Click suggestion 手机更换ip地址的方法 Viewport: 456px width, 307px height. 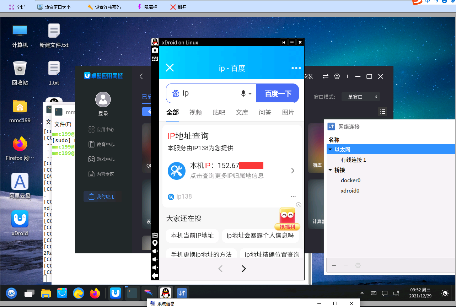(x=201, y=254)
